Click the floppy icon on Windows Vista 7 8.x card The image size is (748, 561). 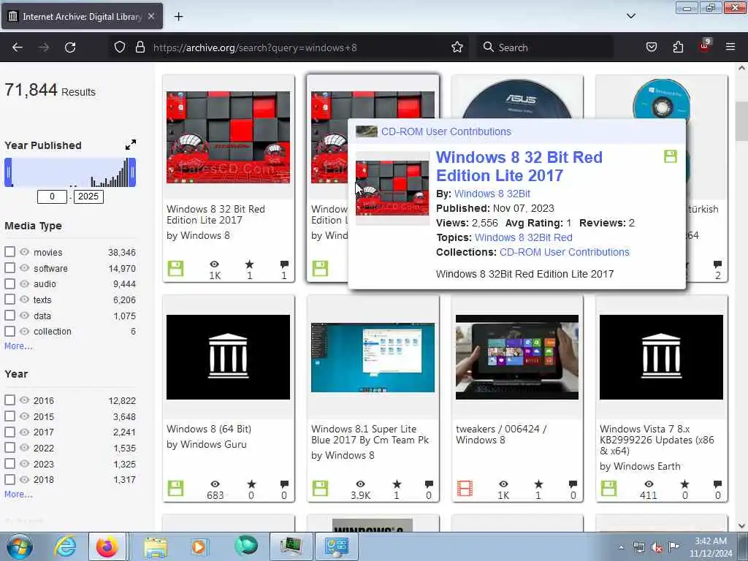pos(608,488)
